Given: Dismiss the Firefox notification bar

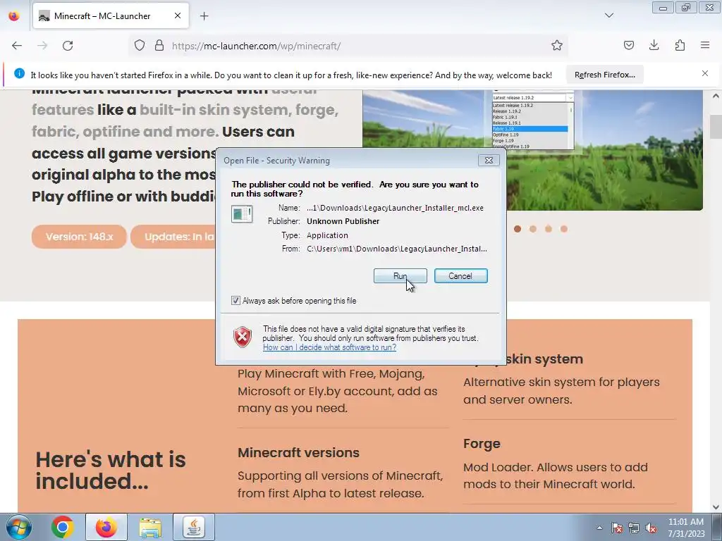Looking at the screenshot, I should tap(705, 73).
